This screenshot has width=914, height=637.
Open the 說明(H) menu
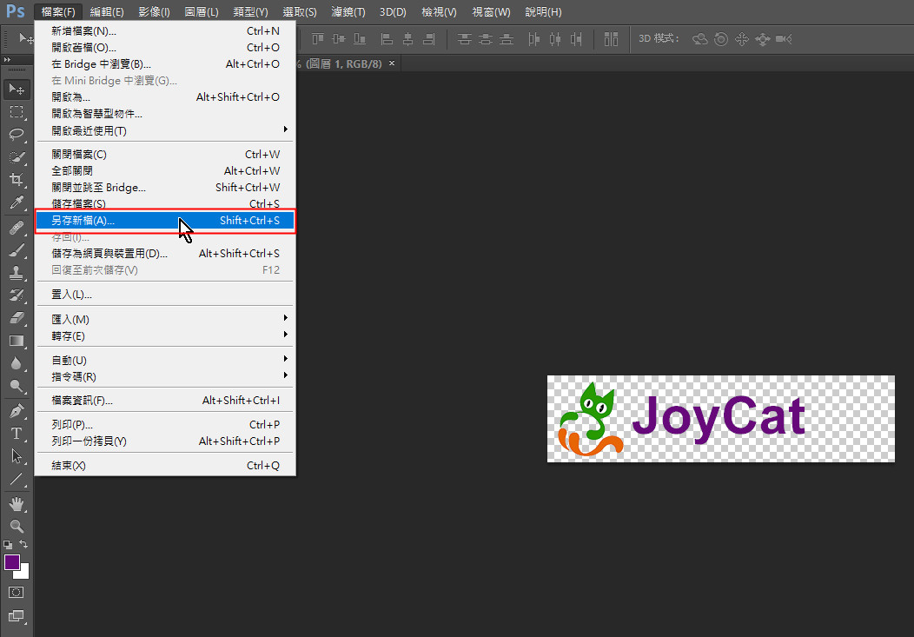click(543, 11)
